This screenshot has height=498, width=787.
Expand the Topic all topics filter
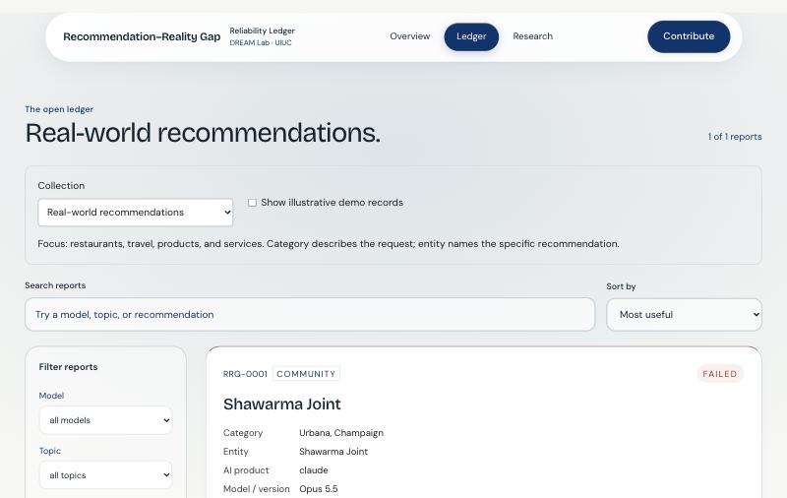[105, 475]
